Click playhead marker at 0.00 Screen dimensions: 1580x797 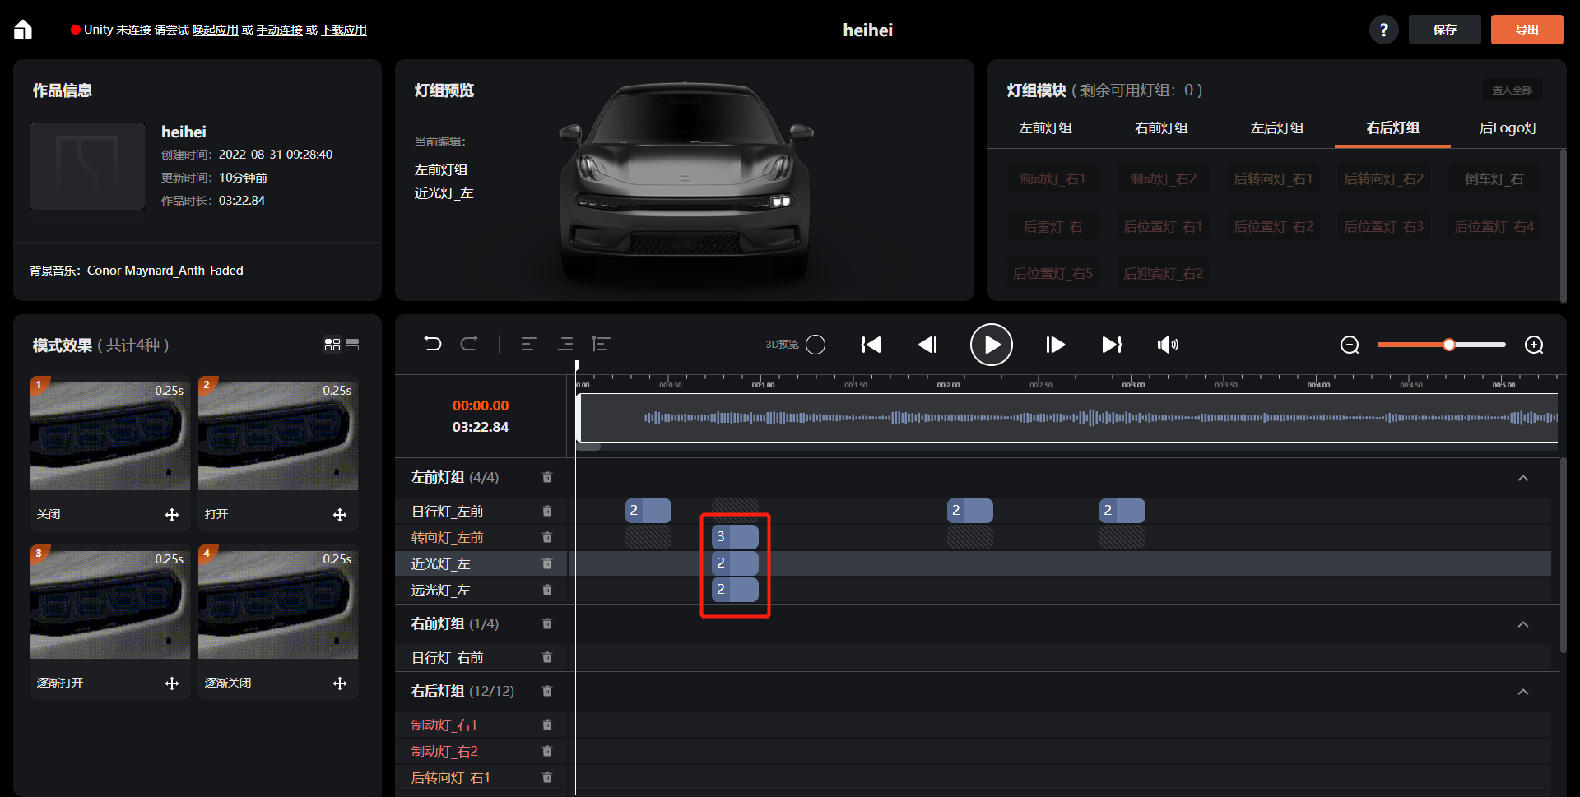tap(577, 365)
